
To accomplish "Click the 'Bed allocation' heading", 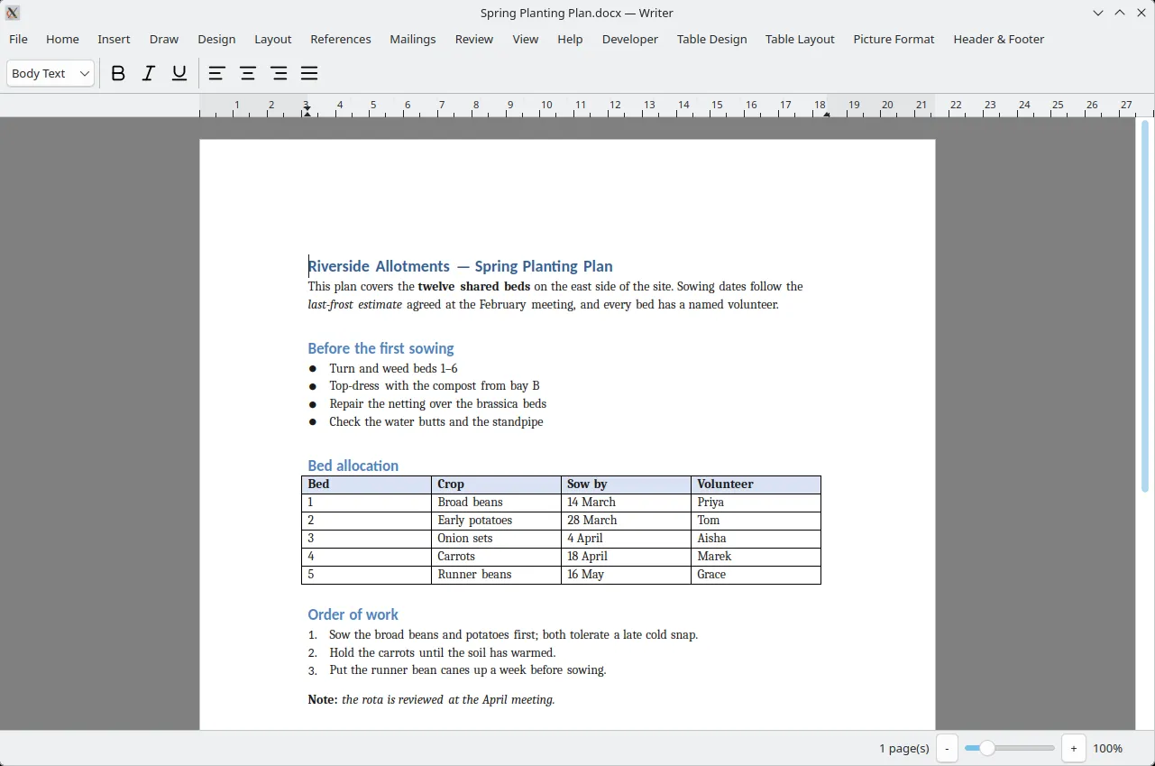I will pos(353,466).
